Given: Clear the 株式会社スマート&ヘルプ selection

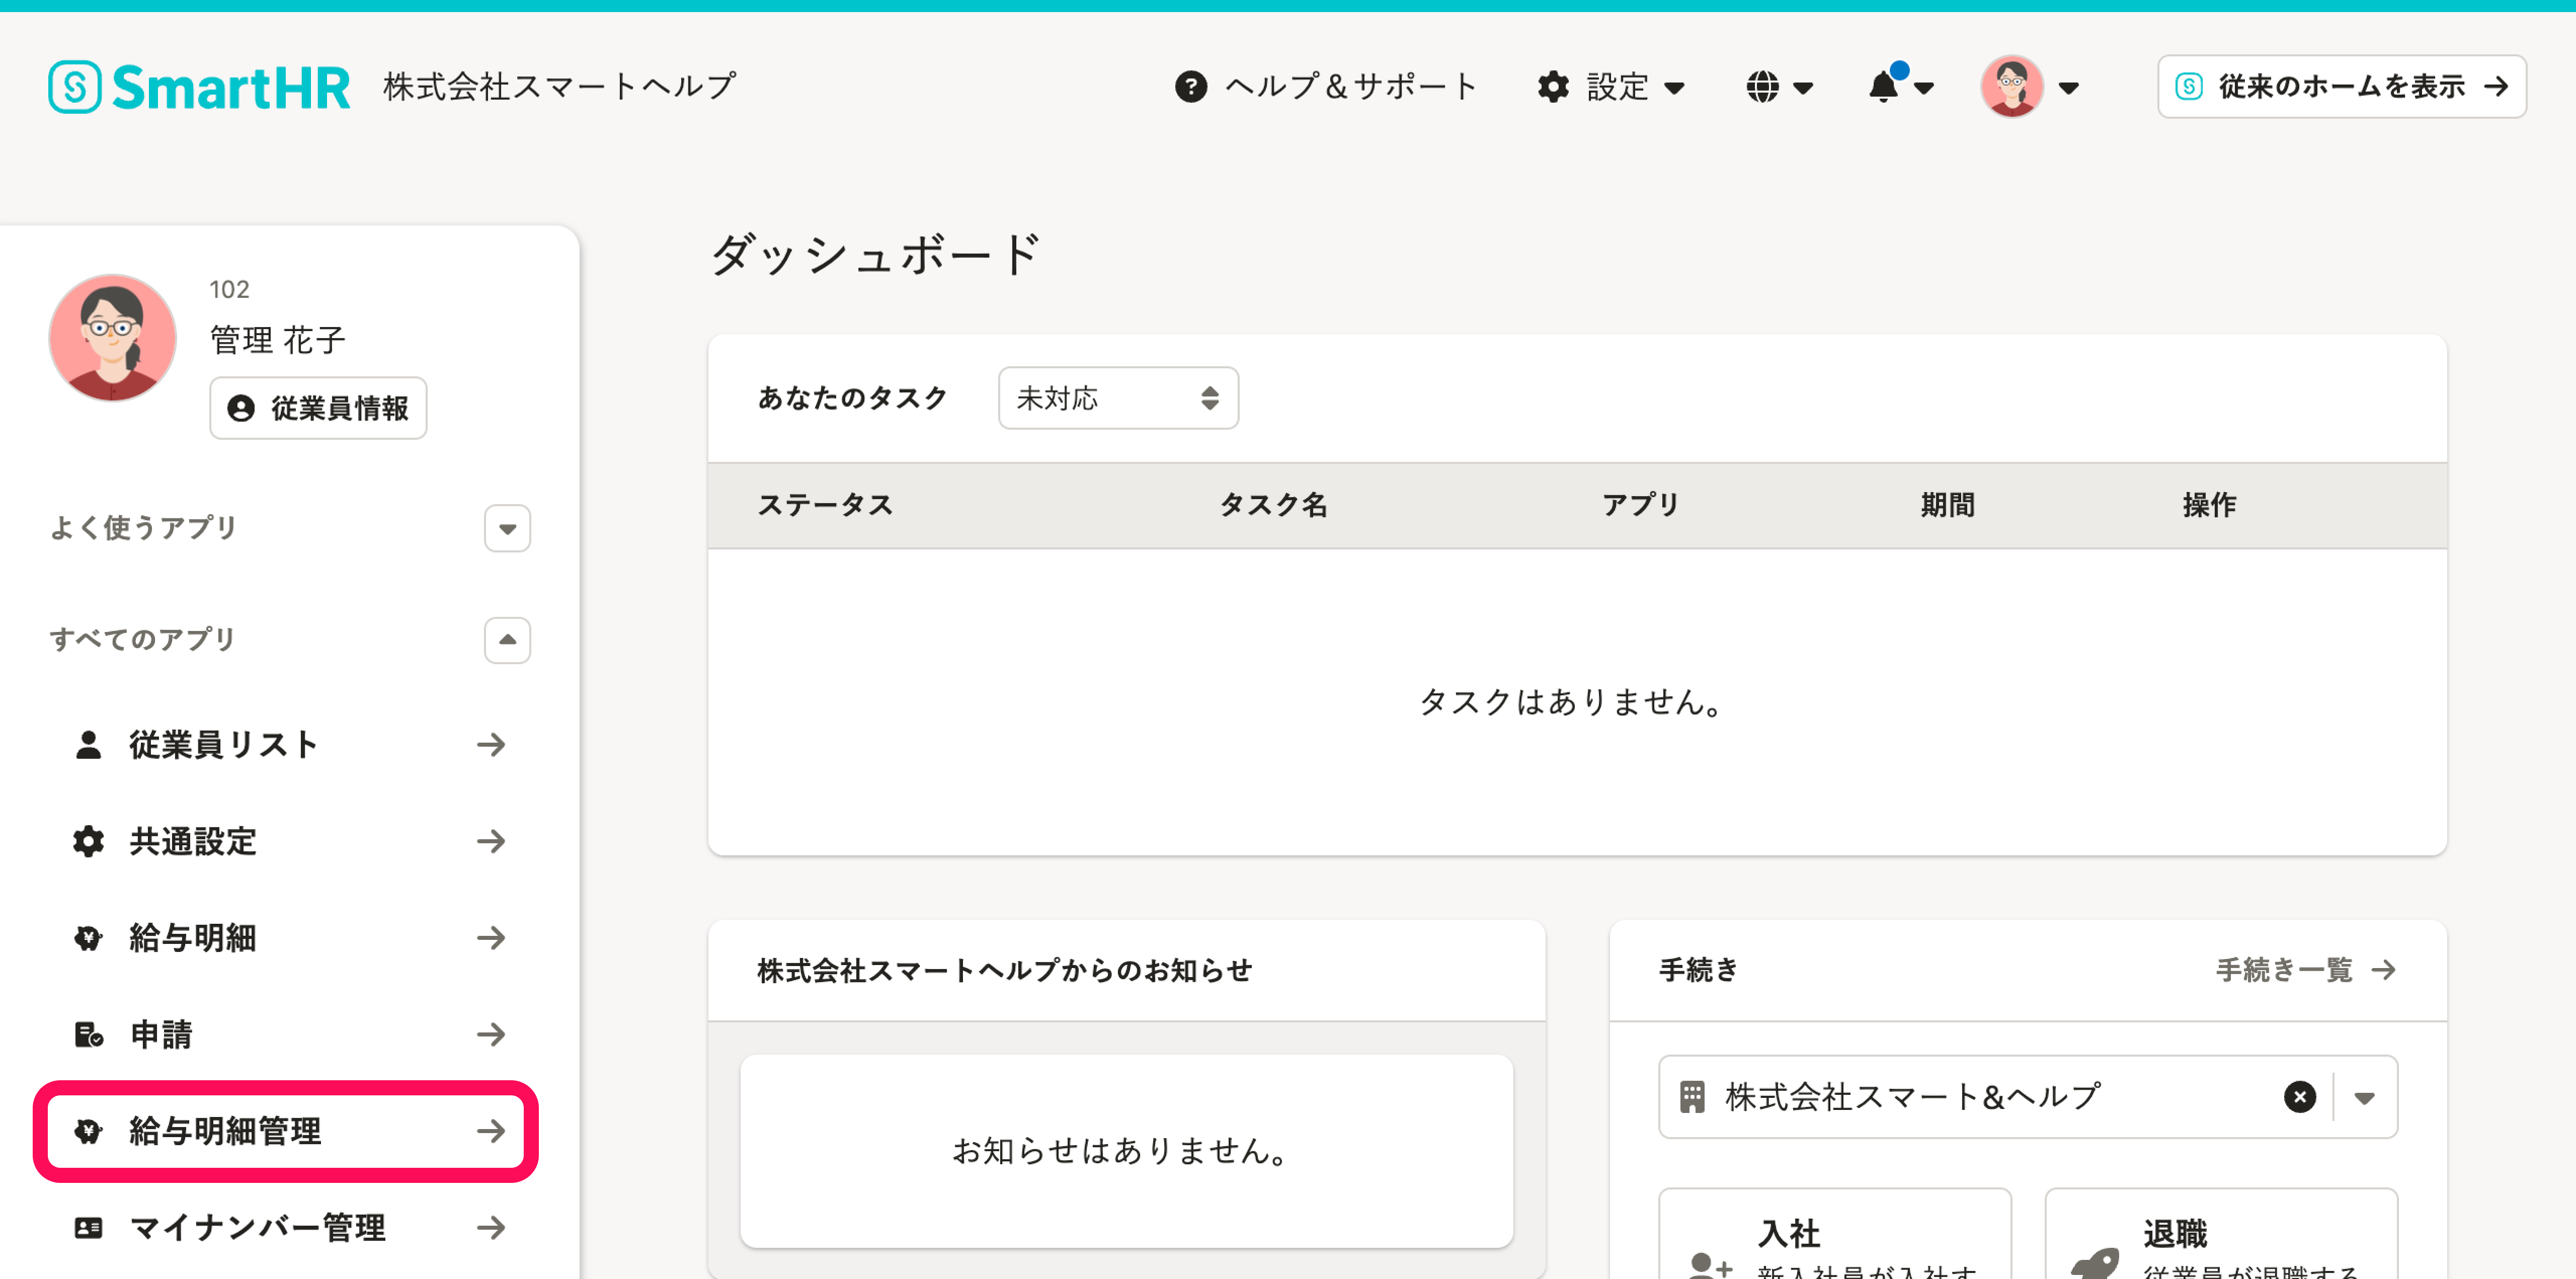Looking at the screenshot, I should click(x=2299, y=1097).
